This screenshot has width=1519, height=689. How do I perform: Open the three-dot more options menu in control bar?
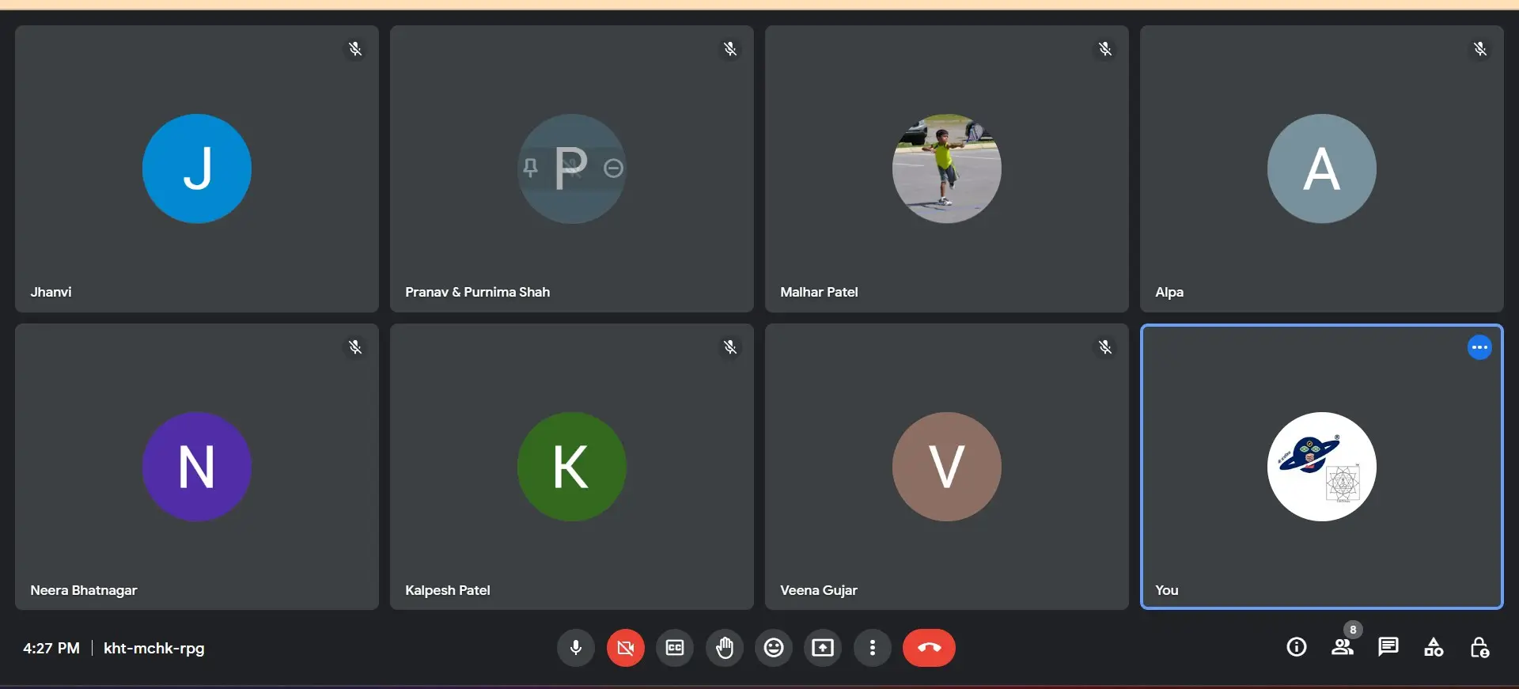coord(873,648)
